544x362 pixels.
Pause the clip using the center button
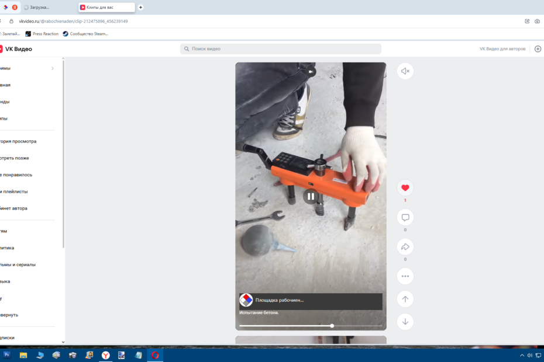[311, 197]
